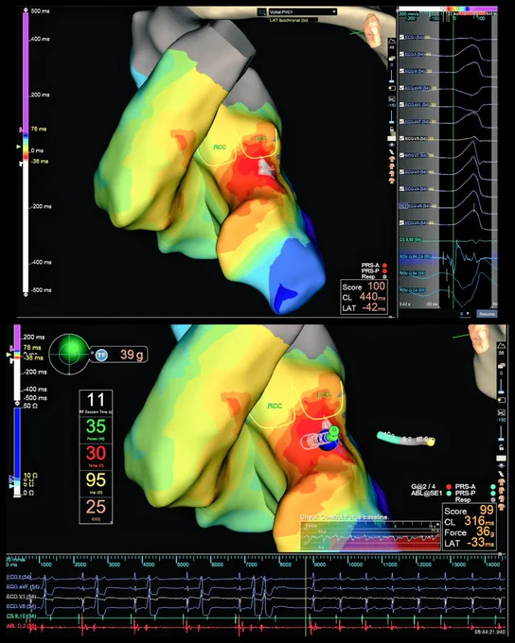This screenshot has height=643, width=515.
Task: Toggle the lock icon in upper map toolbar
Action: 391,130
